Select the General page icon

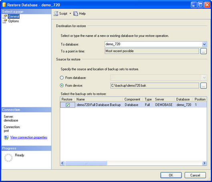[4, 16]
